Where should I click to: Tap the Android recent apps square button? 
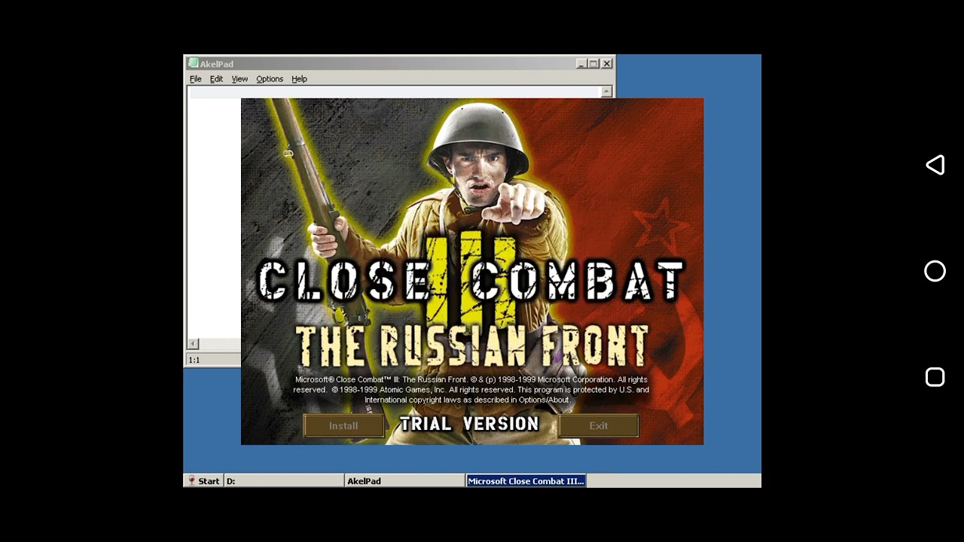(935, 377)
